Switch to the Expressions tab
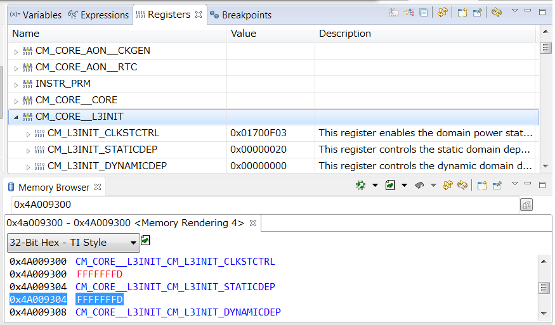 click(98, 15)
